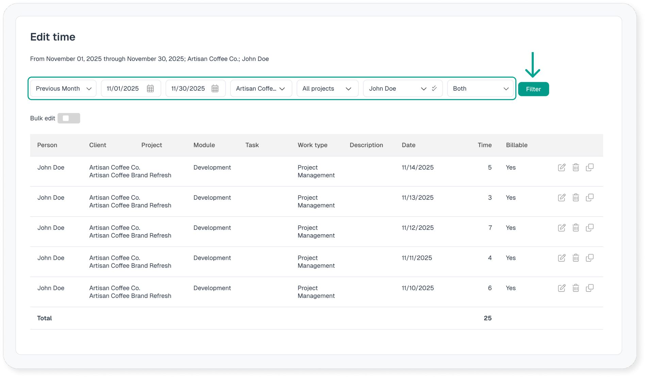Click the Date column header
This screenshot has width=646, height=378.
pyautogui.click(x=409, y=145)
